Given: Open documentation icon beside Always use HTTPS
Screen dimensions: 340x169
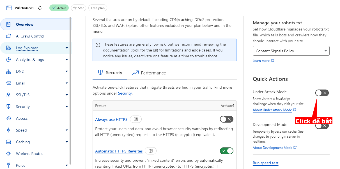Looking at the screenshot, I should coord(136,119).
